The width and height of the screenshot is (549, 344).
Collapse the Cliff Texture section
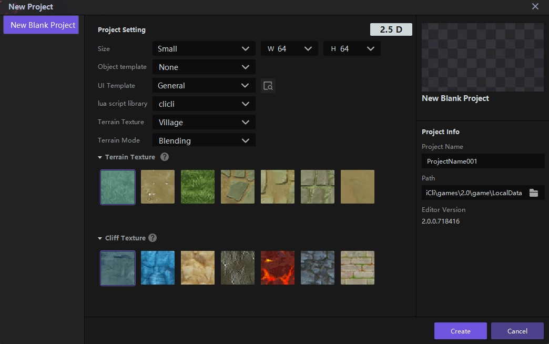100,238
